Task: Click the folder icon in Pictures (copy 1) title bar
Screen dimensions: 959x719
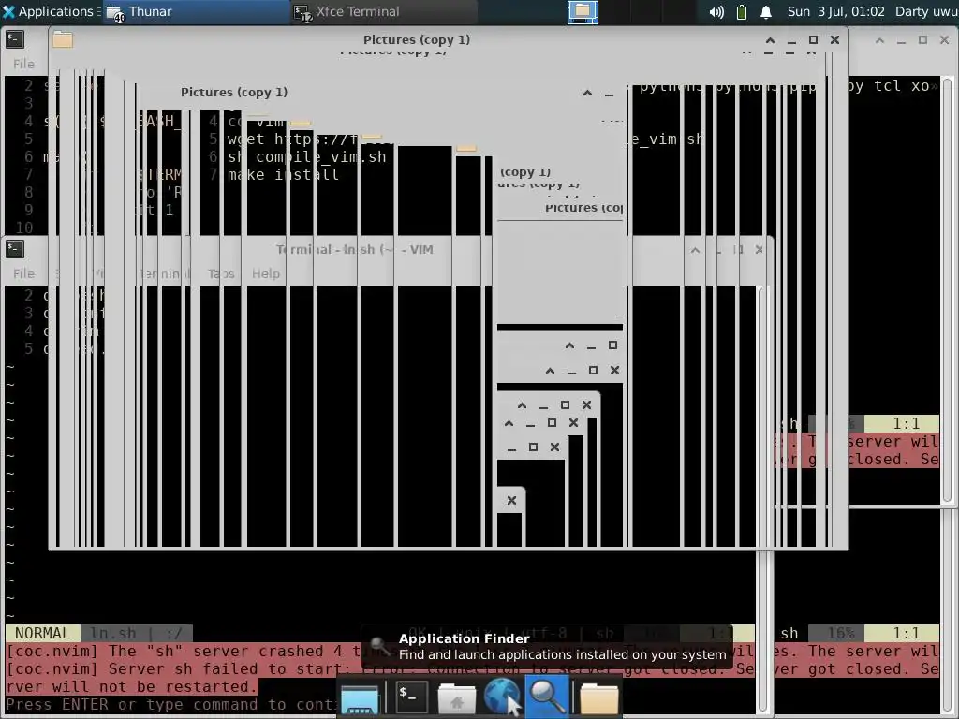Action: [63, 39]
